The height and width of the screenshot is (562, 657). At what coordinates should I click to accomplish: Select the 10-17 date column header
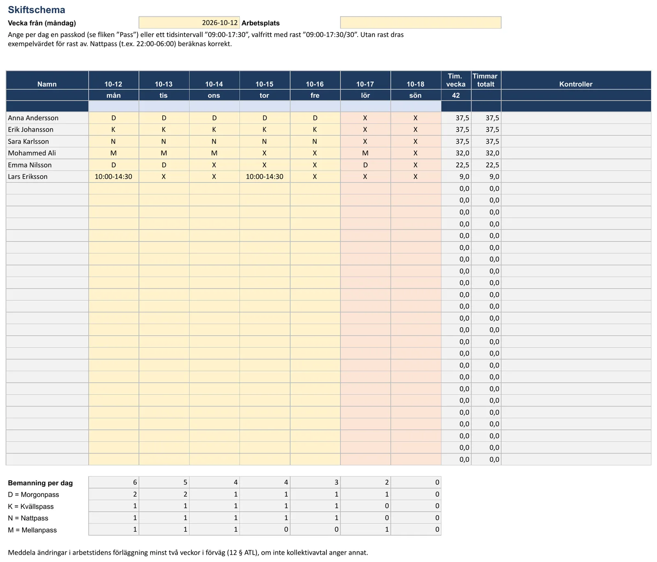click(x=365, y=80)
